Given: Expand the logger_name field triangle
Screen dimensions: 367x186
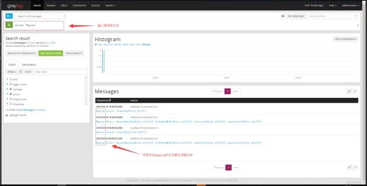Looking at the screenshot, I should coord(7,84).
